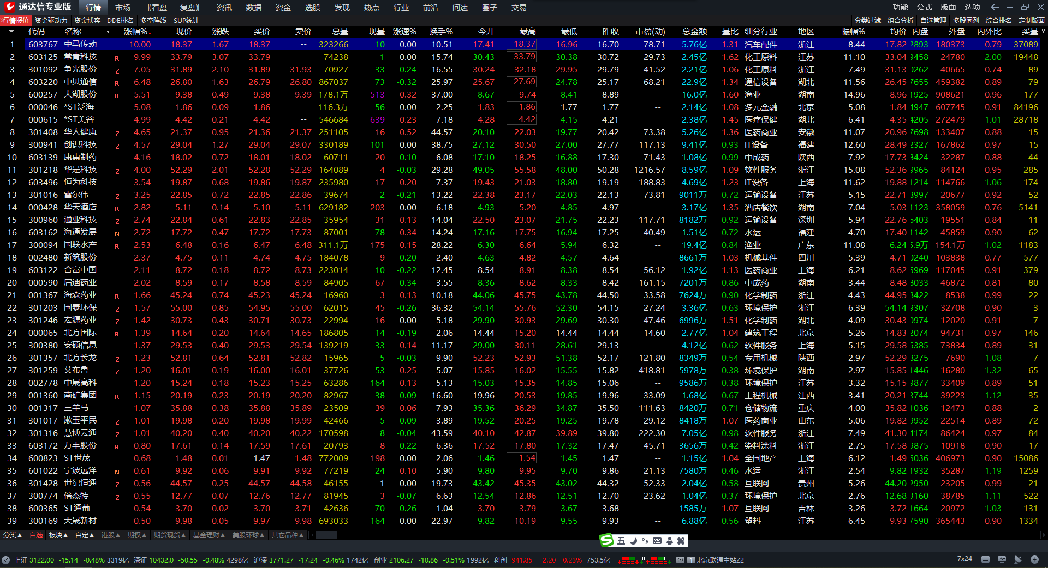Click the monitor icon in the status bar
This screenshot has height=568, width=1048.
click(x=1002, y=559)
